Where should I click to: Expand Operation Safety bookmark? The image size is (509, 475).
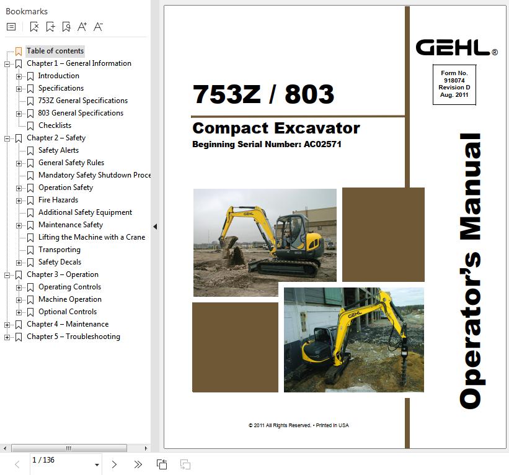coord(19,188)
